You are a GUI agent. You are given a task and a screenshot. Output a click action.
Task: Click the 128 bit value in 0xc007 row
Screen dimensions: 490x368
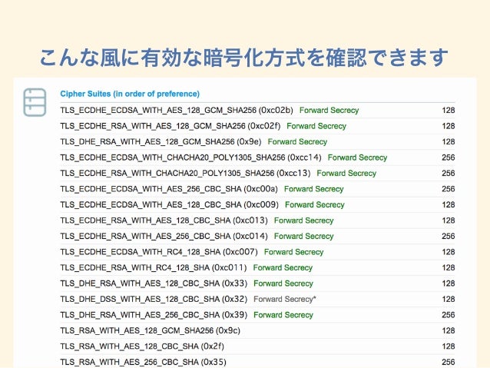[x=449, y=252]
